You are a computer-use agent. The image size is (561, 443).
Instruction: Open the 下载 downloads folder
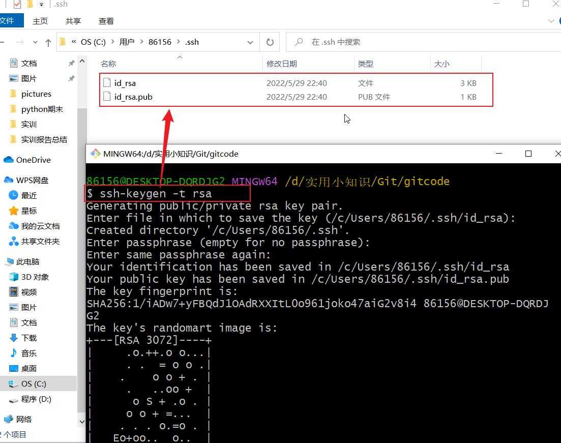pyautogui.click(x=29, y=338)
